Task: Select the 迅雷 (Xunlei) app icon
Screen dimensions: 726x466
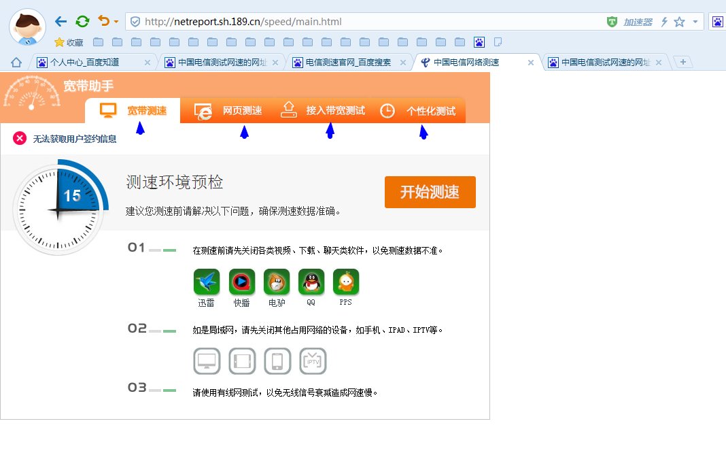Action: tap(206, 282)
